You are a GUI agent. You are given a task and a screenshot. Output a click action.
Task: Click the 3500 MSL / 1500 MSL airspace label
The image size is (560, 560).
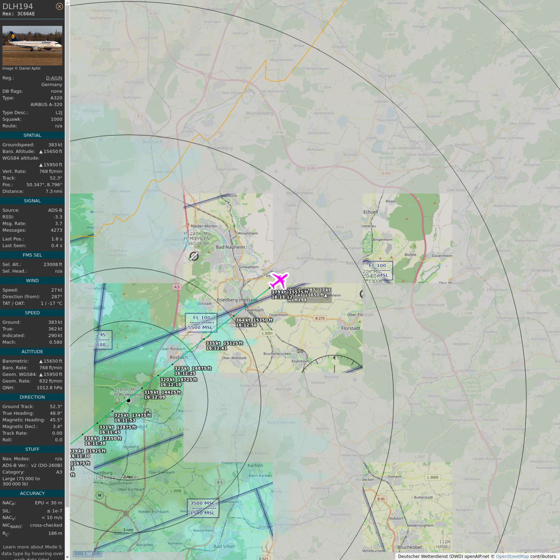click(x=203, y=508)
